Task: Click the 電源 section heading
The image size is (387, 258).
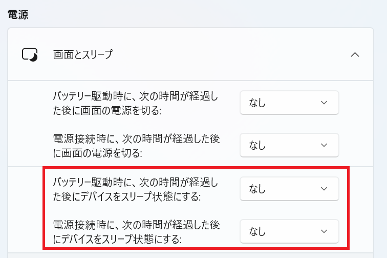Action: coord(17,14)
